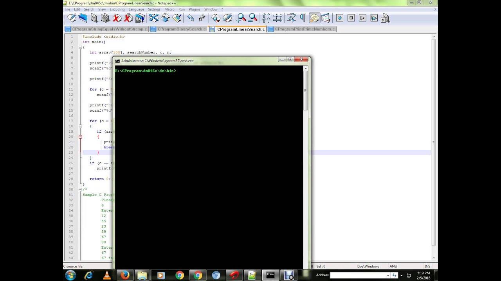This screenshot has width=501, height=281.
Task: Open Firefox from the taskbar
Action: pyautogui.click(x=125, y=275)
